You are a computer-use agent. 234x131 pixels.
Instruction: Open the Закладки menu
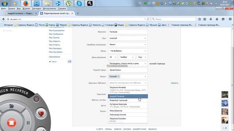pyautogui.click(x=37, y=9)
